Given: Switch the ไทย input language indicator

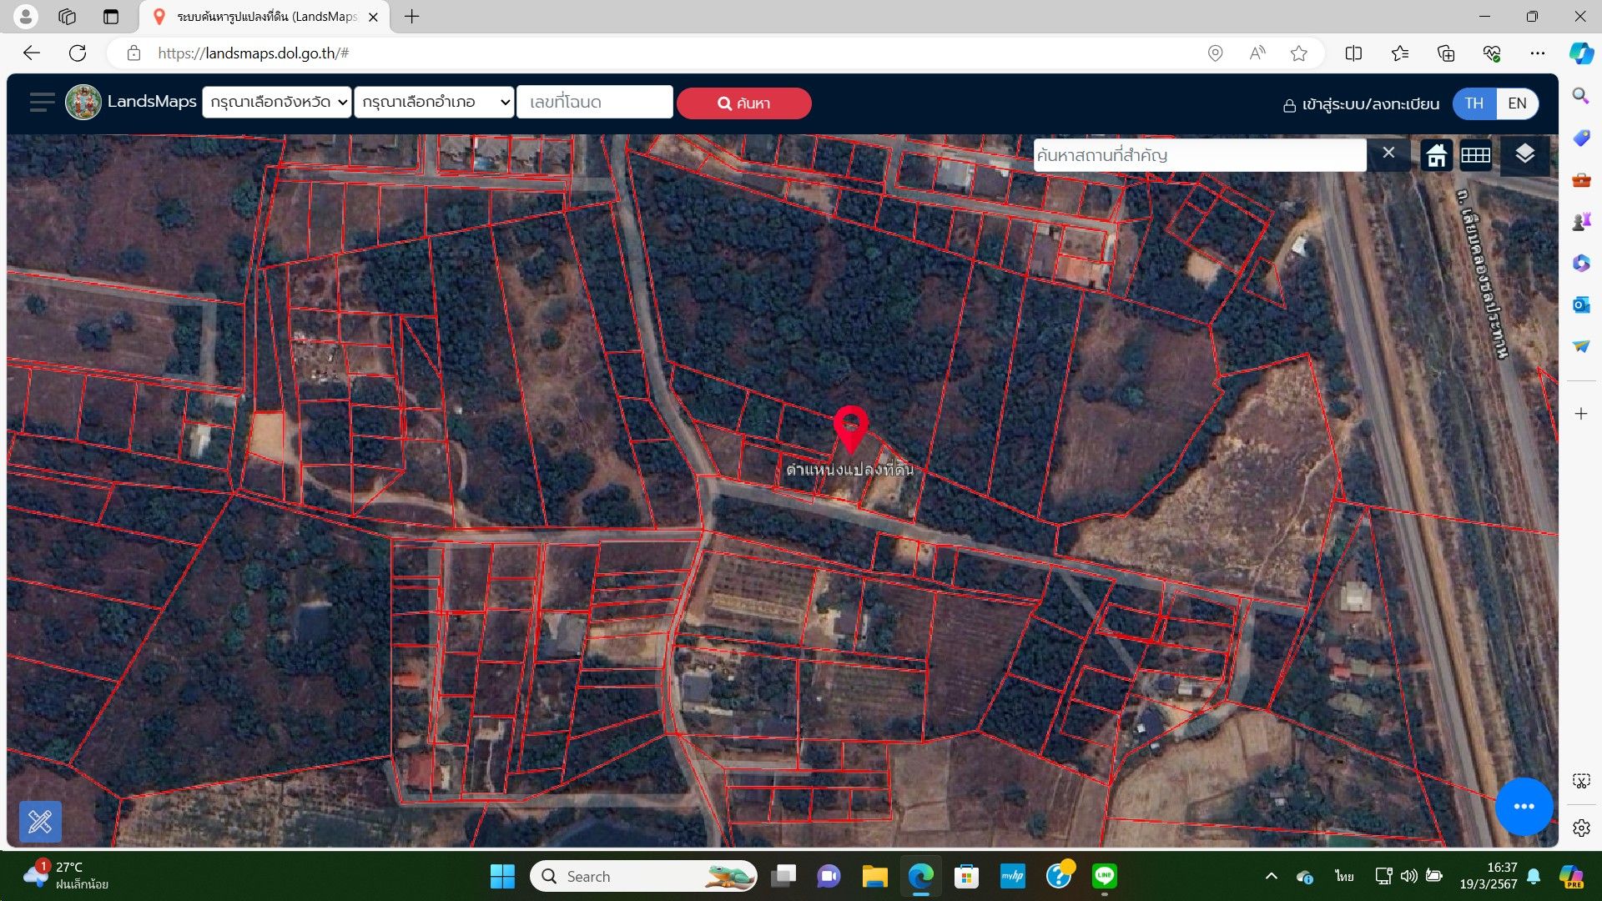Looking at the screenshot, I should [x=1343, y=876].
